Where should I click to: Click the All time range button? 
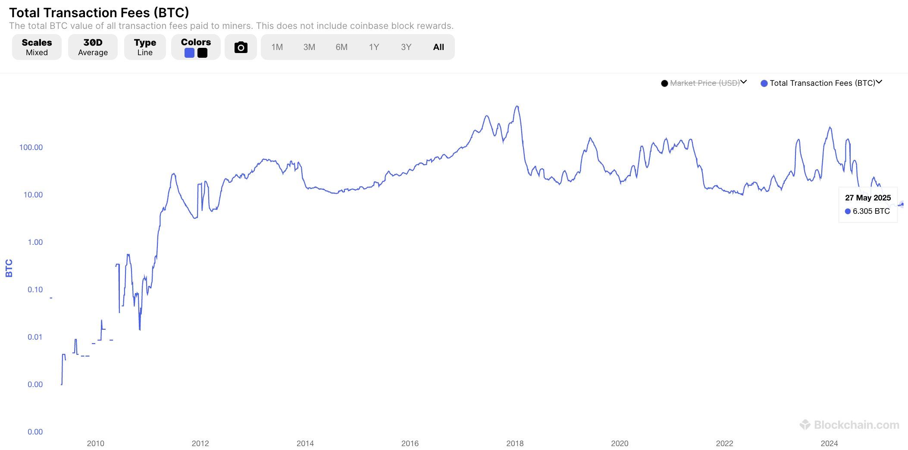point(438,47)
